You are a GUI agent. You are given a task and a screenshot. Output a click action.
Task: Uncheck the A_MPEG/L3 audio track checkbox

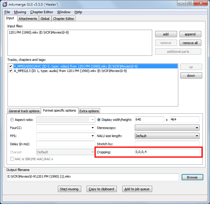point(10,71)
